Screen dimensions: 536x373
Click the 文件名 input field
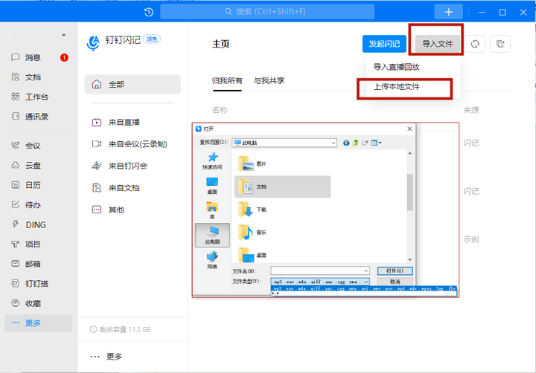pos(316,271)
